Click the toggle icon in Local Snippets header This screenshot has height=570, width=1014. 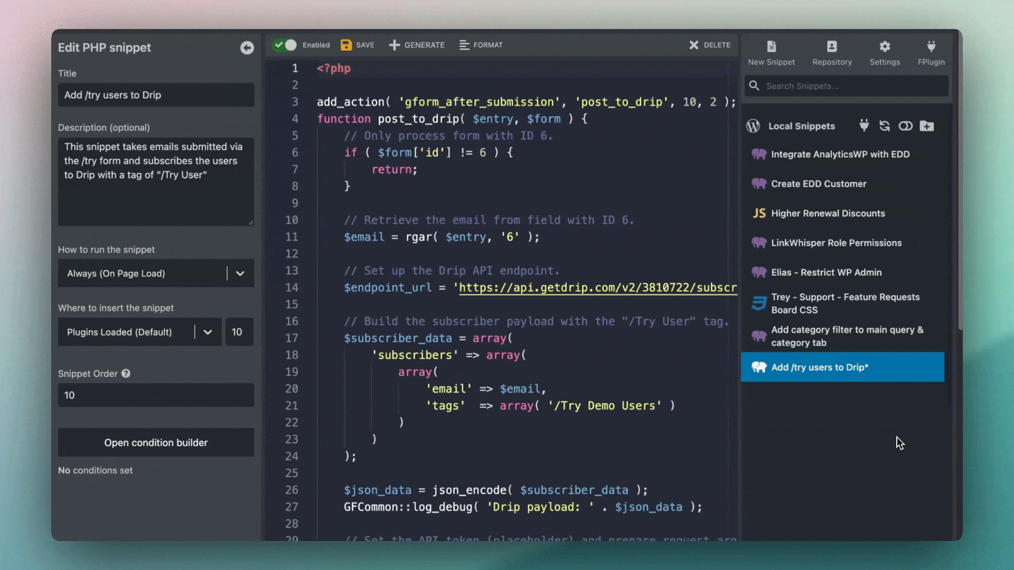[x=905, y=126]
